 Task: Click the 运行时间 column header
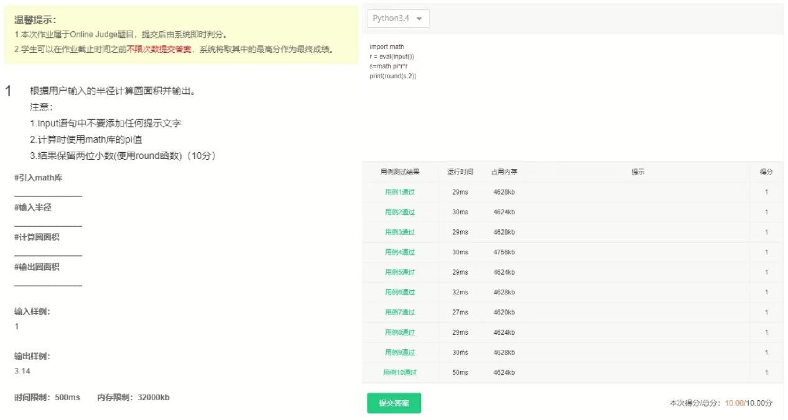point(460,171)
